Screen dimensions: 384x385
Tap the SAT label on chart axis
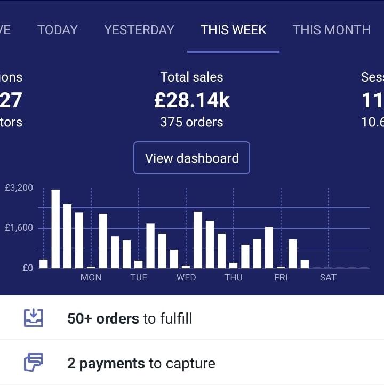(x=328, y=277)
